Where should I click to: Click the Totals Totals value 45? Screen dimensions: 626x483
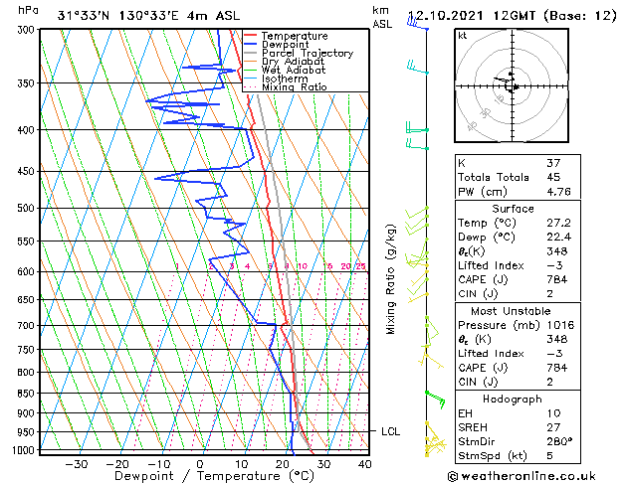pyautogui.click(x=553, y=177)
